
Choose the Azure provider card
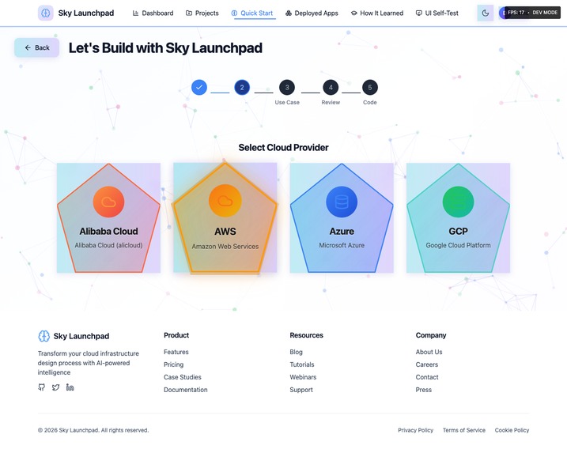point(342,217)
